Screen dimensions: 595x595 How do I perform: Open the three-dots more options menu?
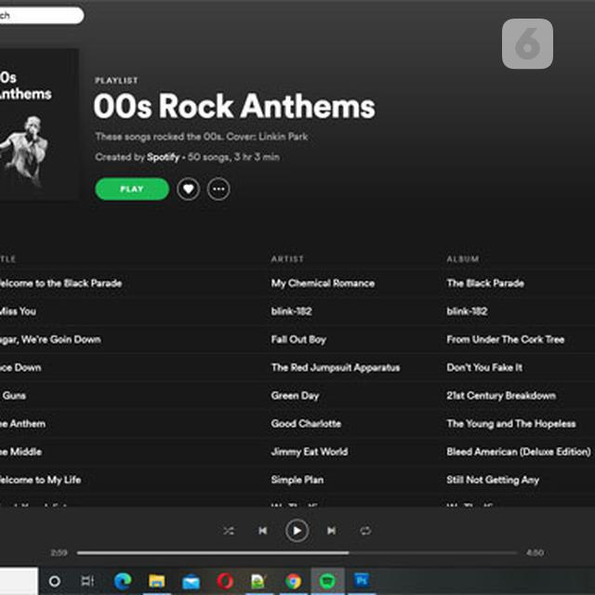click(218, 189)
